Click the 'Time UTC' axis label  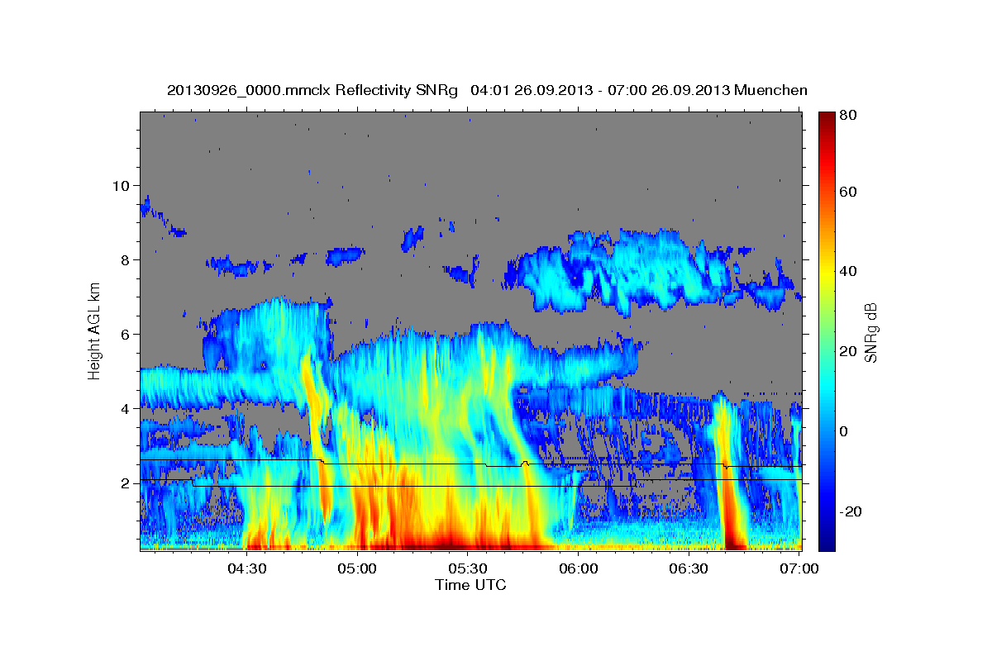point(470,585)
